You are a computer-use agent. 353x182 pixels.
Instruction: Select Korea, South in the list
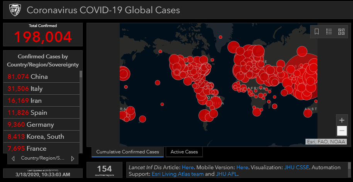[x=36, y=136]
